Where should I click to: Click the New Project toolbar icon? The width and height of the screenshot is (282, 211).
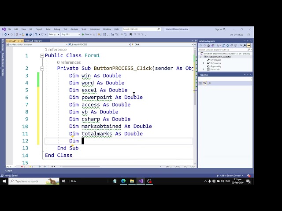click(17, 34)
